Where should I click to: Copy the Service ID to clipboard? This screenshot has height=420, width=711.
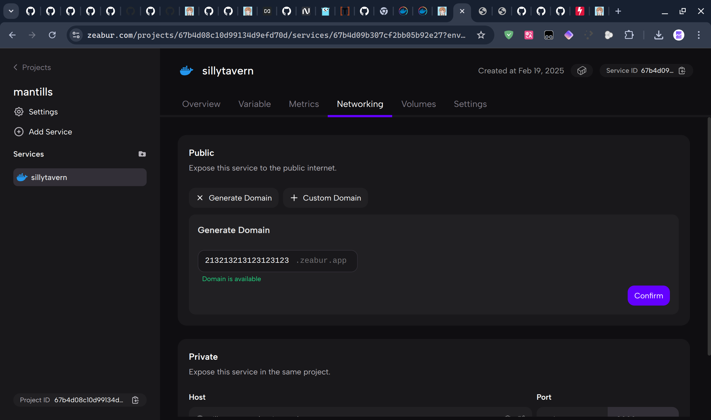coord(682,71)
